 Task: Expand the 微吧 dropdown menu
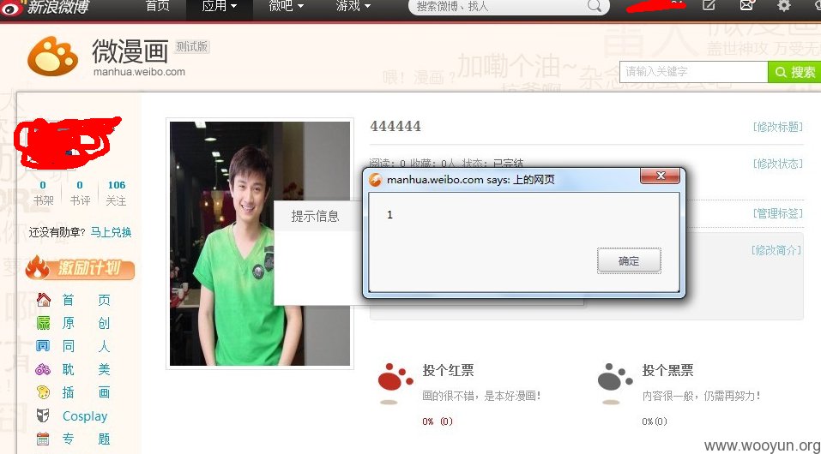(286, 6)
